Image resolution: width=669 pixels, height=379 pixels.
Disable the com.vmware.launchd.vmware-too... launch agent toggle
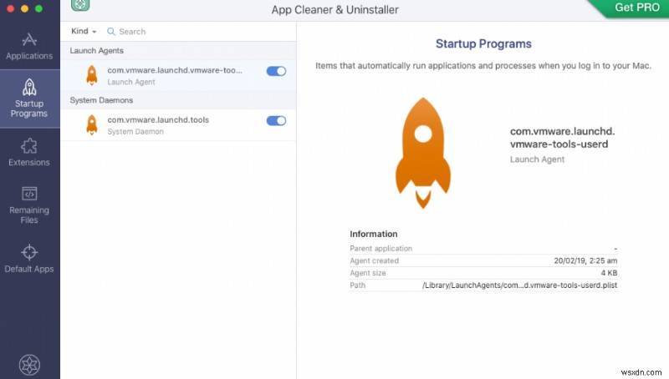point(276,71)
